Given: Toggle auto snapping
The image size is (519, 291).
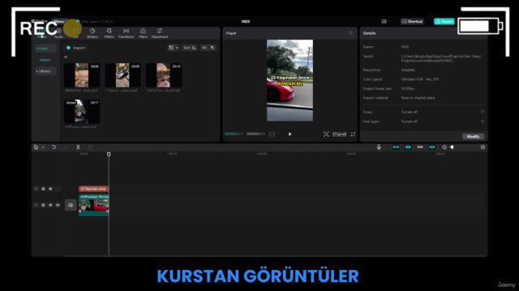Looking at the screenshot, I should [x=408, y=147].
